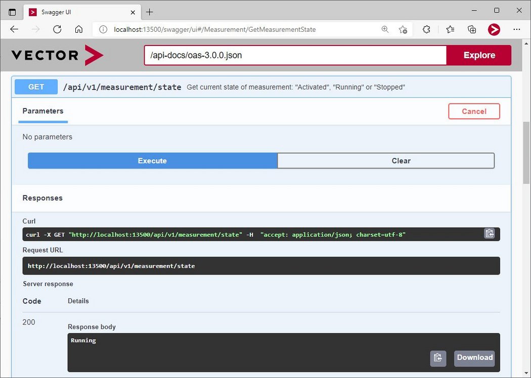Focus the api-docs URL input field

point(295,55)
